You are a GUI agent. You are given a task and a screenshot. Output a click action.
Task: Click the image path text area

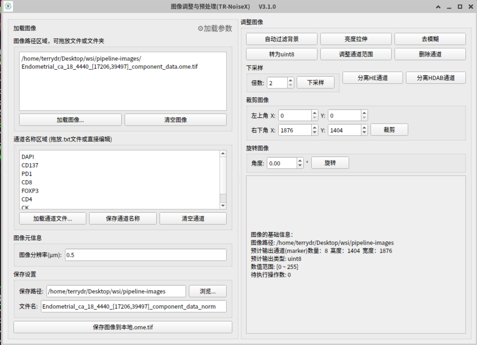pyautogui.click(x=123, y=81)
